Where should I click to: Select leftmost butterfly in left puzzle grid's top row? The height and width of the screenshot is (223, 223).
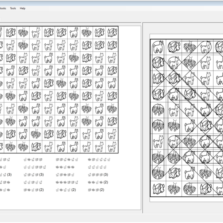click(x=23, y=33)
